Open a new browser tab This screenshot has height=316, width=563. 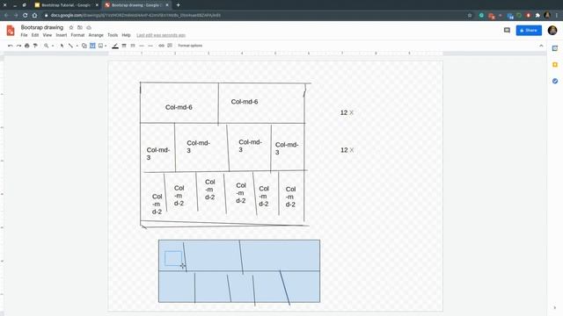point(178,5)
